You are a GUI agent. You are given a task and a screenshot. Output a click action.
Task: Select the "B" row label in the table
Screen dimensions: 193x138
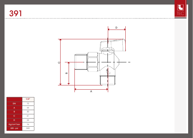(14, 112)
